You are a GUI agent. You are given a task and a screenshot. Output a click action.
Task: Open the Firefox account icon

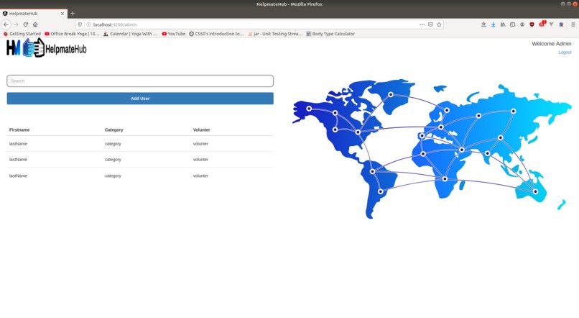pyautogui.click(x=522, y=24)
